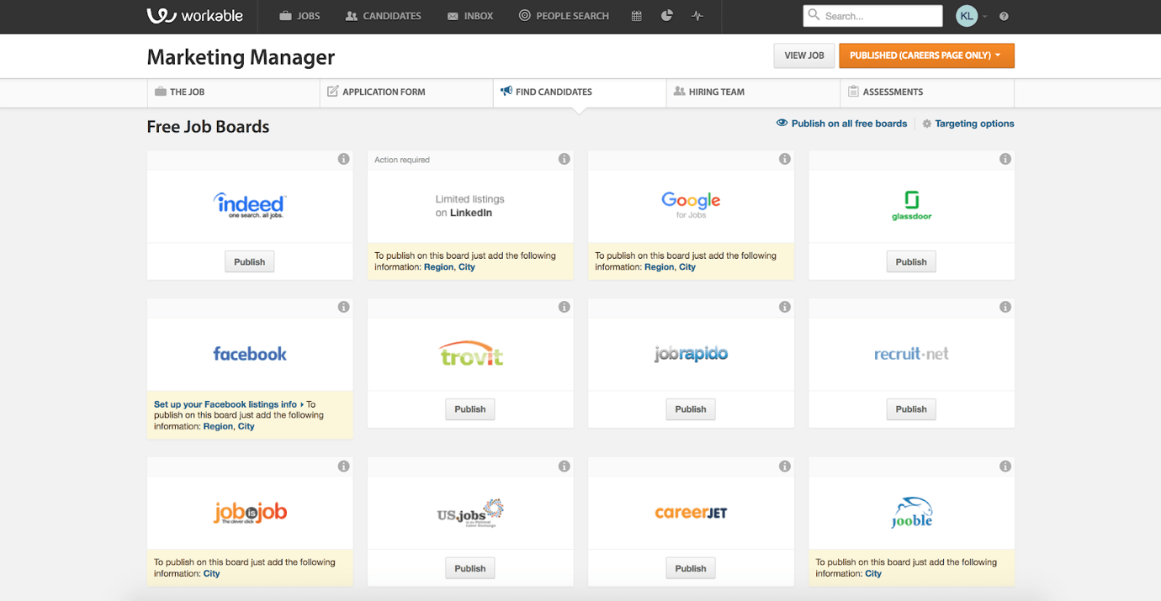Click the Jooble logo

coord(911,512)
